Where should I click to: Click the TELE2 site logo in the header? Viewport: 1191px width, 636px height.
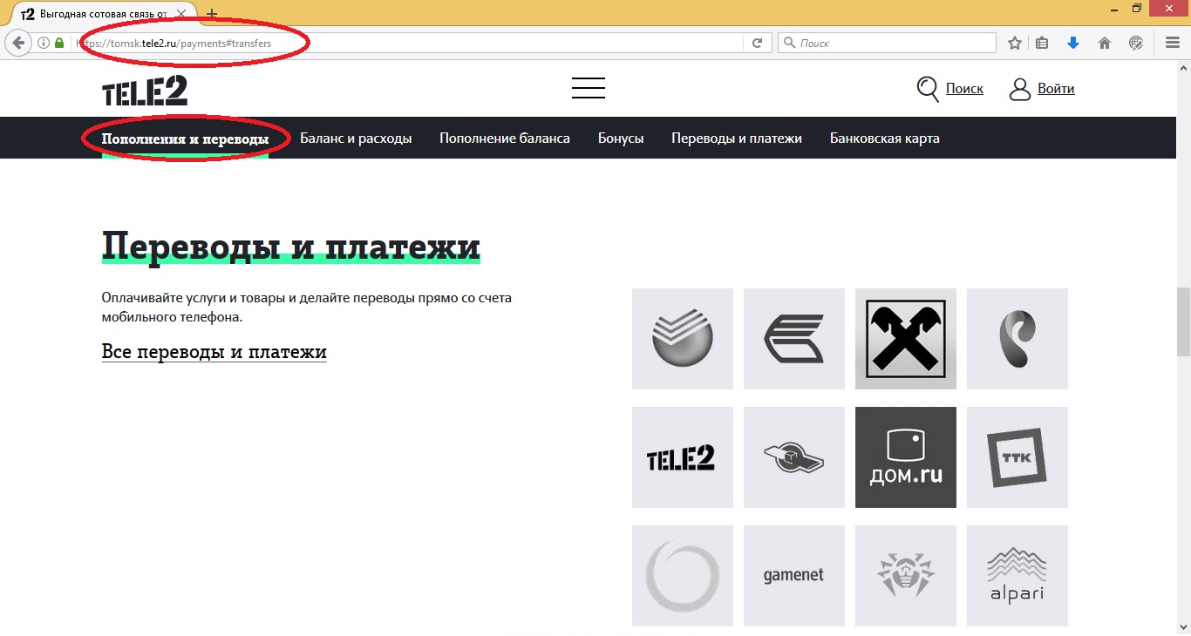[x=145, y=88]
